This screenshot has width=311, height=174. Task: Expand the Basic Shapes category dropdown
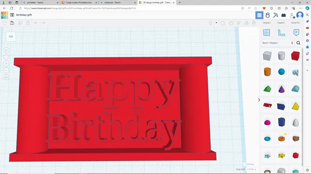pos(277,43)
